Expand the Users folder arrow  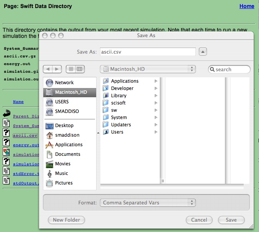tap(156, 132)
